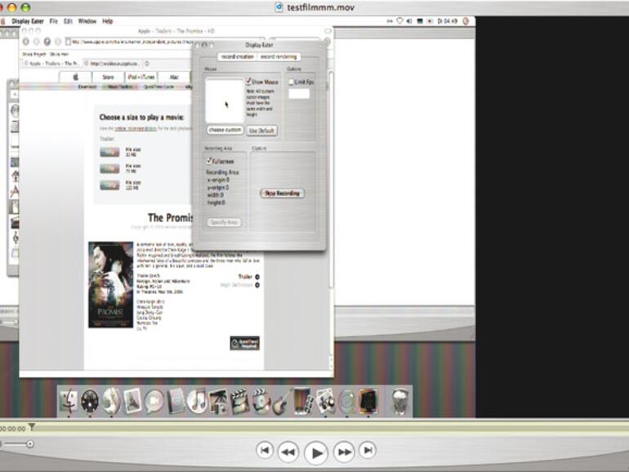
Task: Click the volume icon in recorded menu bar
Action: click(409, 21)
